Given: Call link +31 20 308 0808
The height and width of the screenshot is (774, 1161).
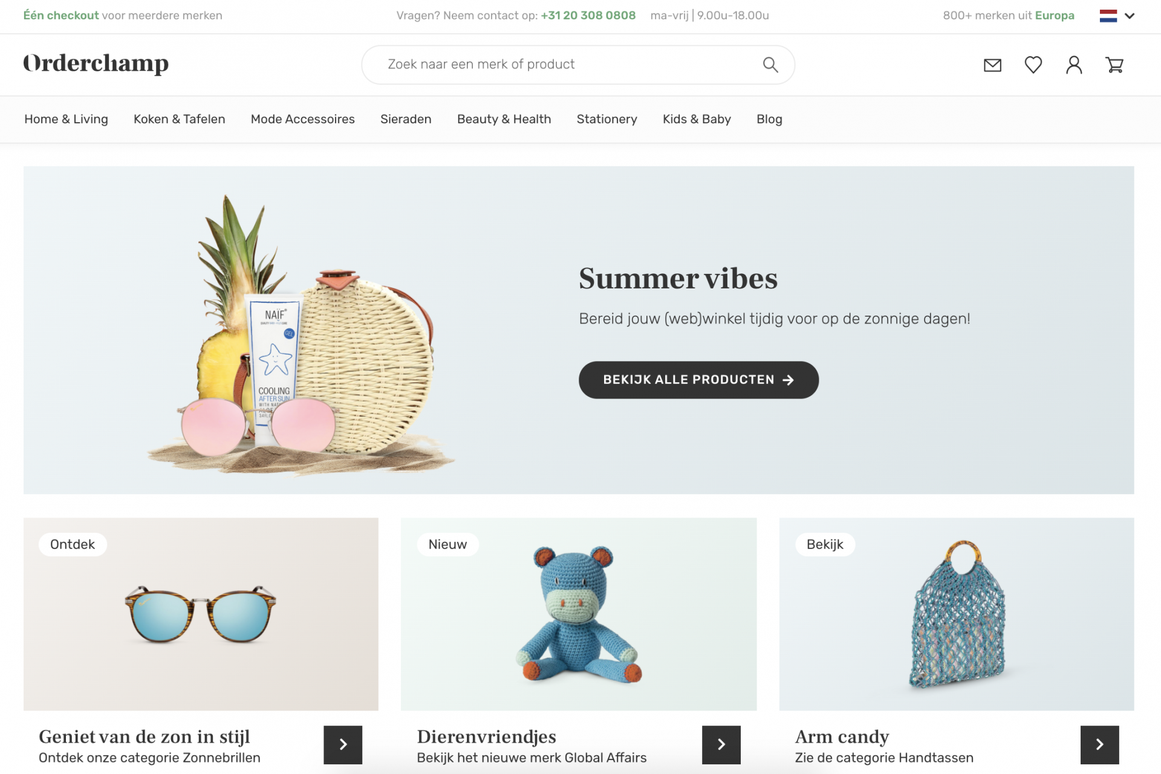Looking at the screenshot, I should pos(588,16).
